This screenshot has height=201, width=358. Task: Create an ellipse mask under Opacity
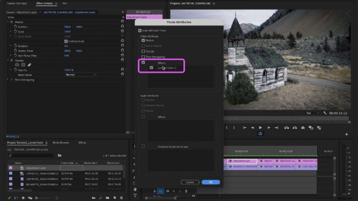coord(17,65)
